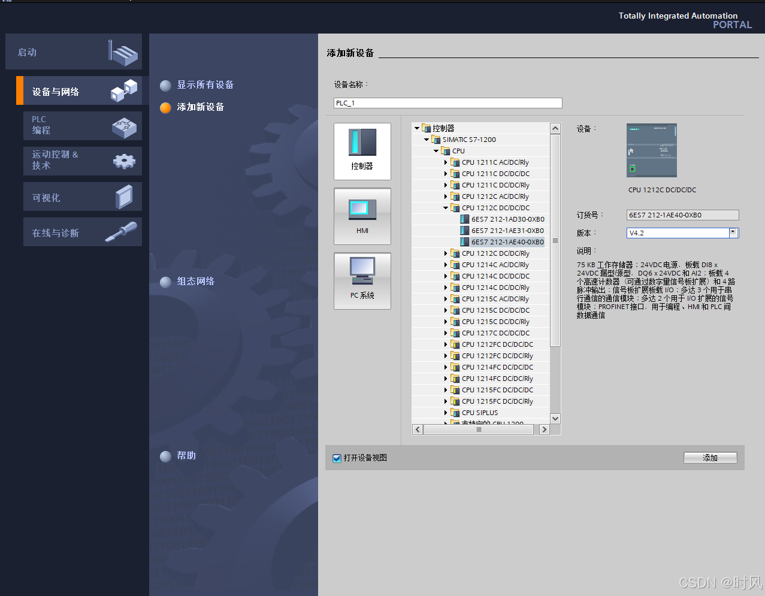Click the device name field PLC_1

[447, 103]
